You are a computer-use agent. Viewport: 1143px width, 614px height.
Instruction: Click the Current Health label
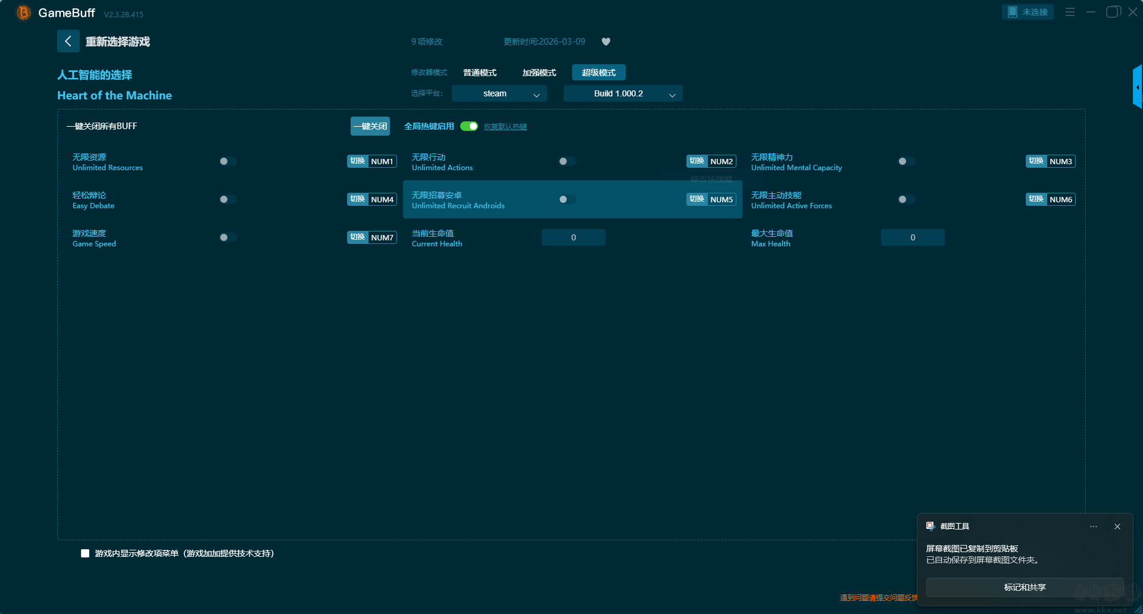[x=437, y=244]
